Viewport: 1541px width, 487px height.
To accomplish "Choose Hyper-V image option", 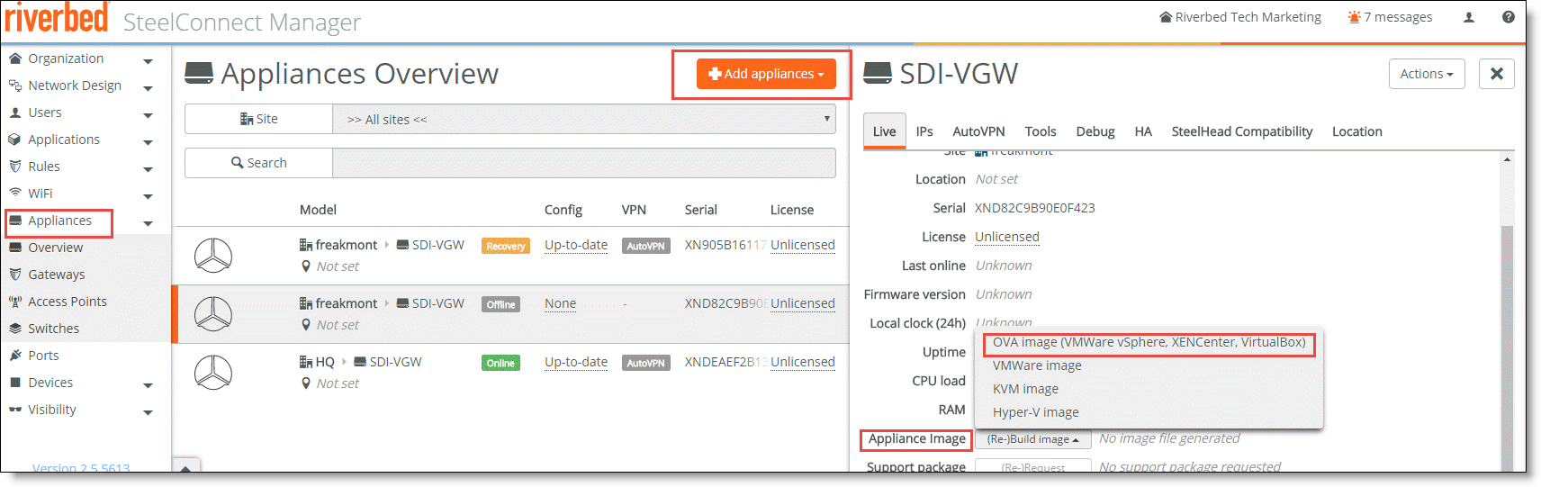I will click(1035, 412).
